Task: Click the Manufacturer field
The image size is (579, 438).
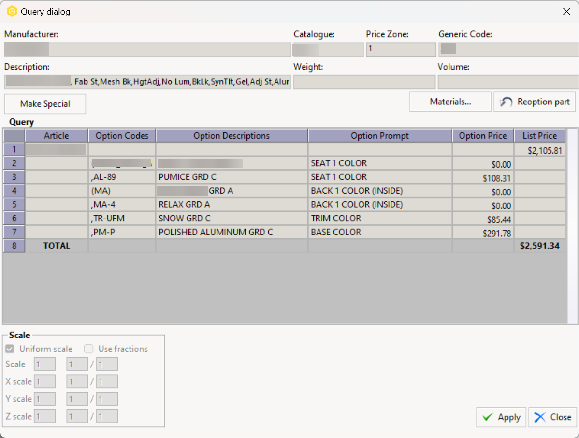Action: 147,49
